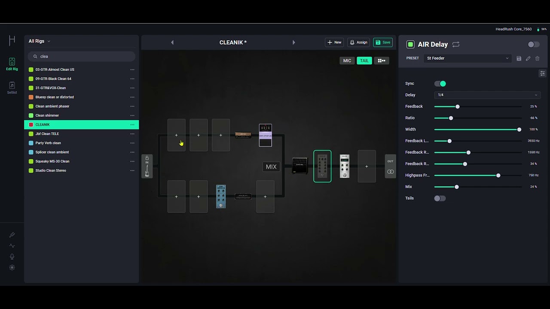Select the chorus pedal in upper path
The height and width of the screenshot is (309, 550).
[x=266, y=135]
